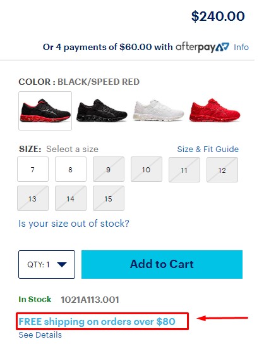Click the size 15 option

coord(109,198)
